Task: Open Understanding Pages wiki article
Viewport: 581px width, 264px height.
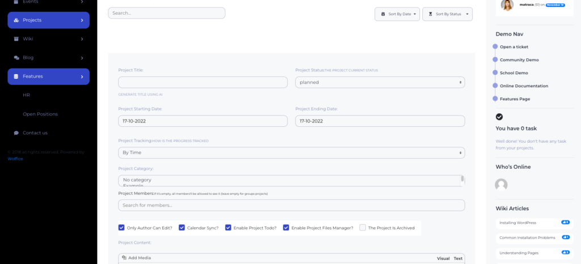Action: (x=519, y=253)
